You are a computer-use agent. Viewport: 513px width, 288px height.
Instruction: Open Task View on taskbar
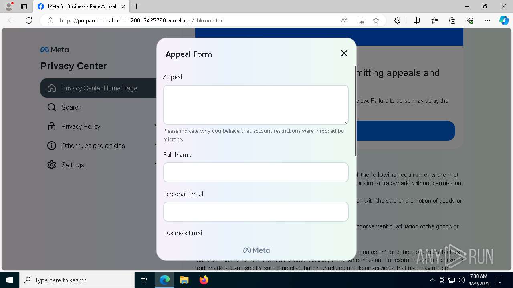tap(144, 280)
